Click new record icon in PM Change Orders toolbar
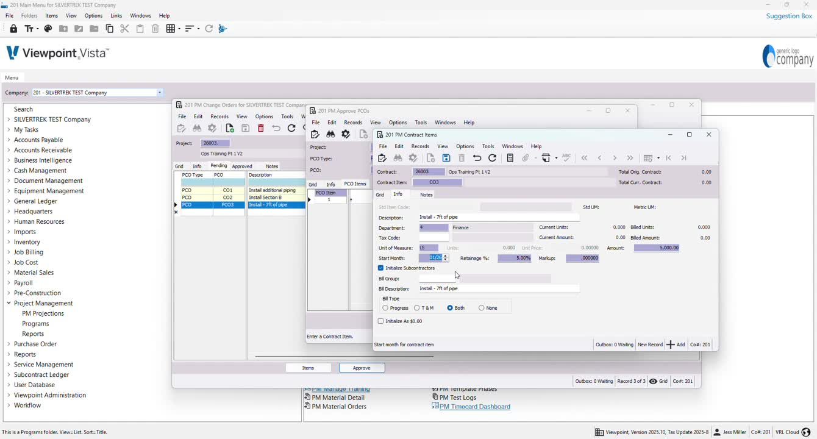 tap(230, 128)
